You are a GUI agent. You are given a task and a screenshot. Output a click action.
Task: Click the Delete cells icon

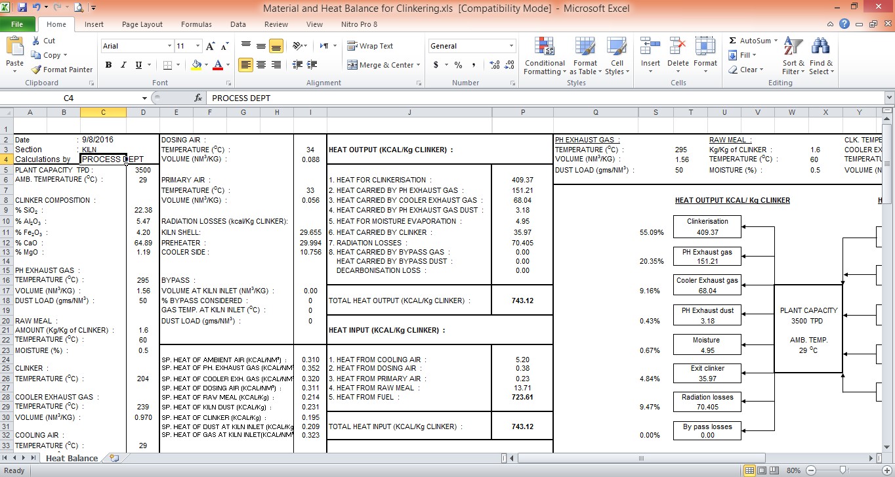coord(678,46)
